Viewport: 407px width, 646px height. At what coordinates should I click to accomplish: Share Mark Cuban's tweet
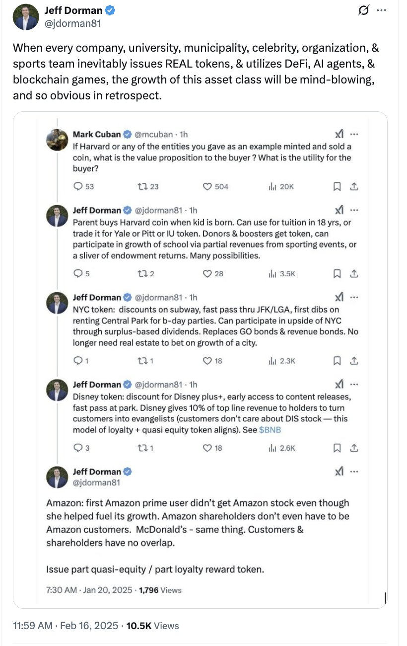[354, 186]
